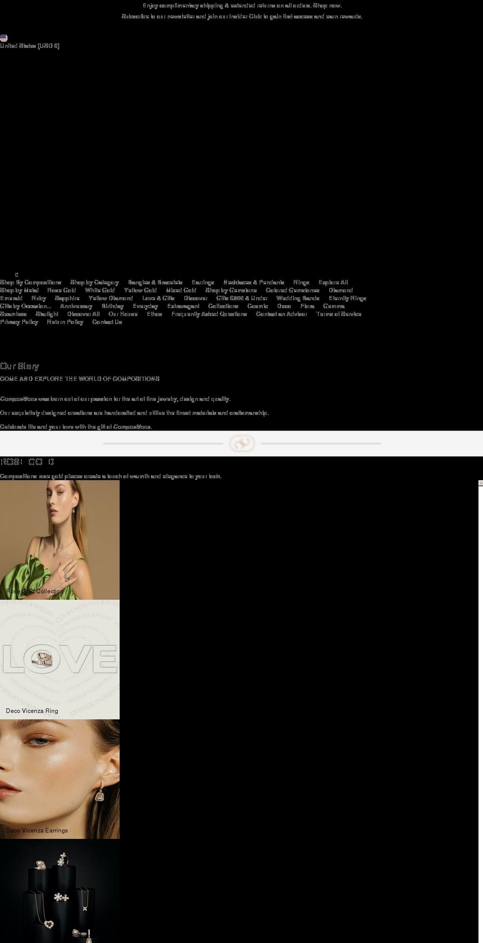483x943 pixels.
Task: Open Terms of Service
Action: click(339, 314)
